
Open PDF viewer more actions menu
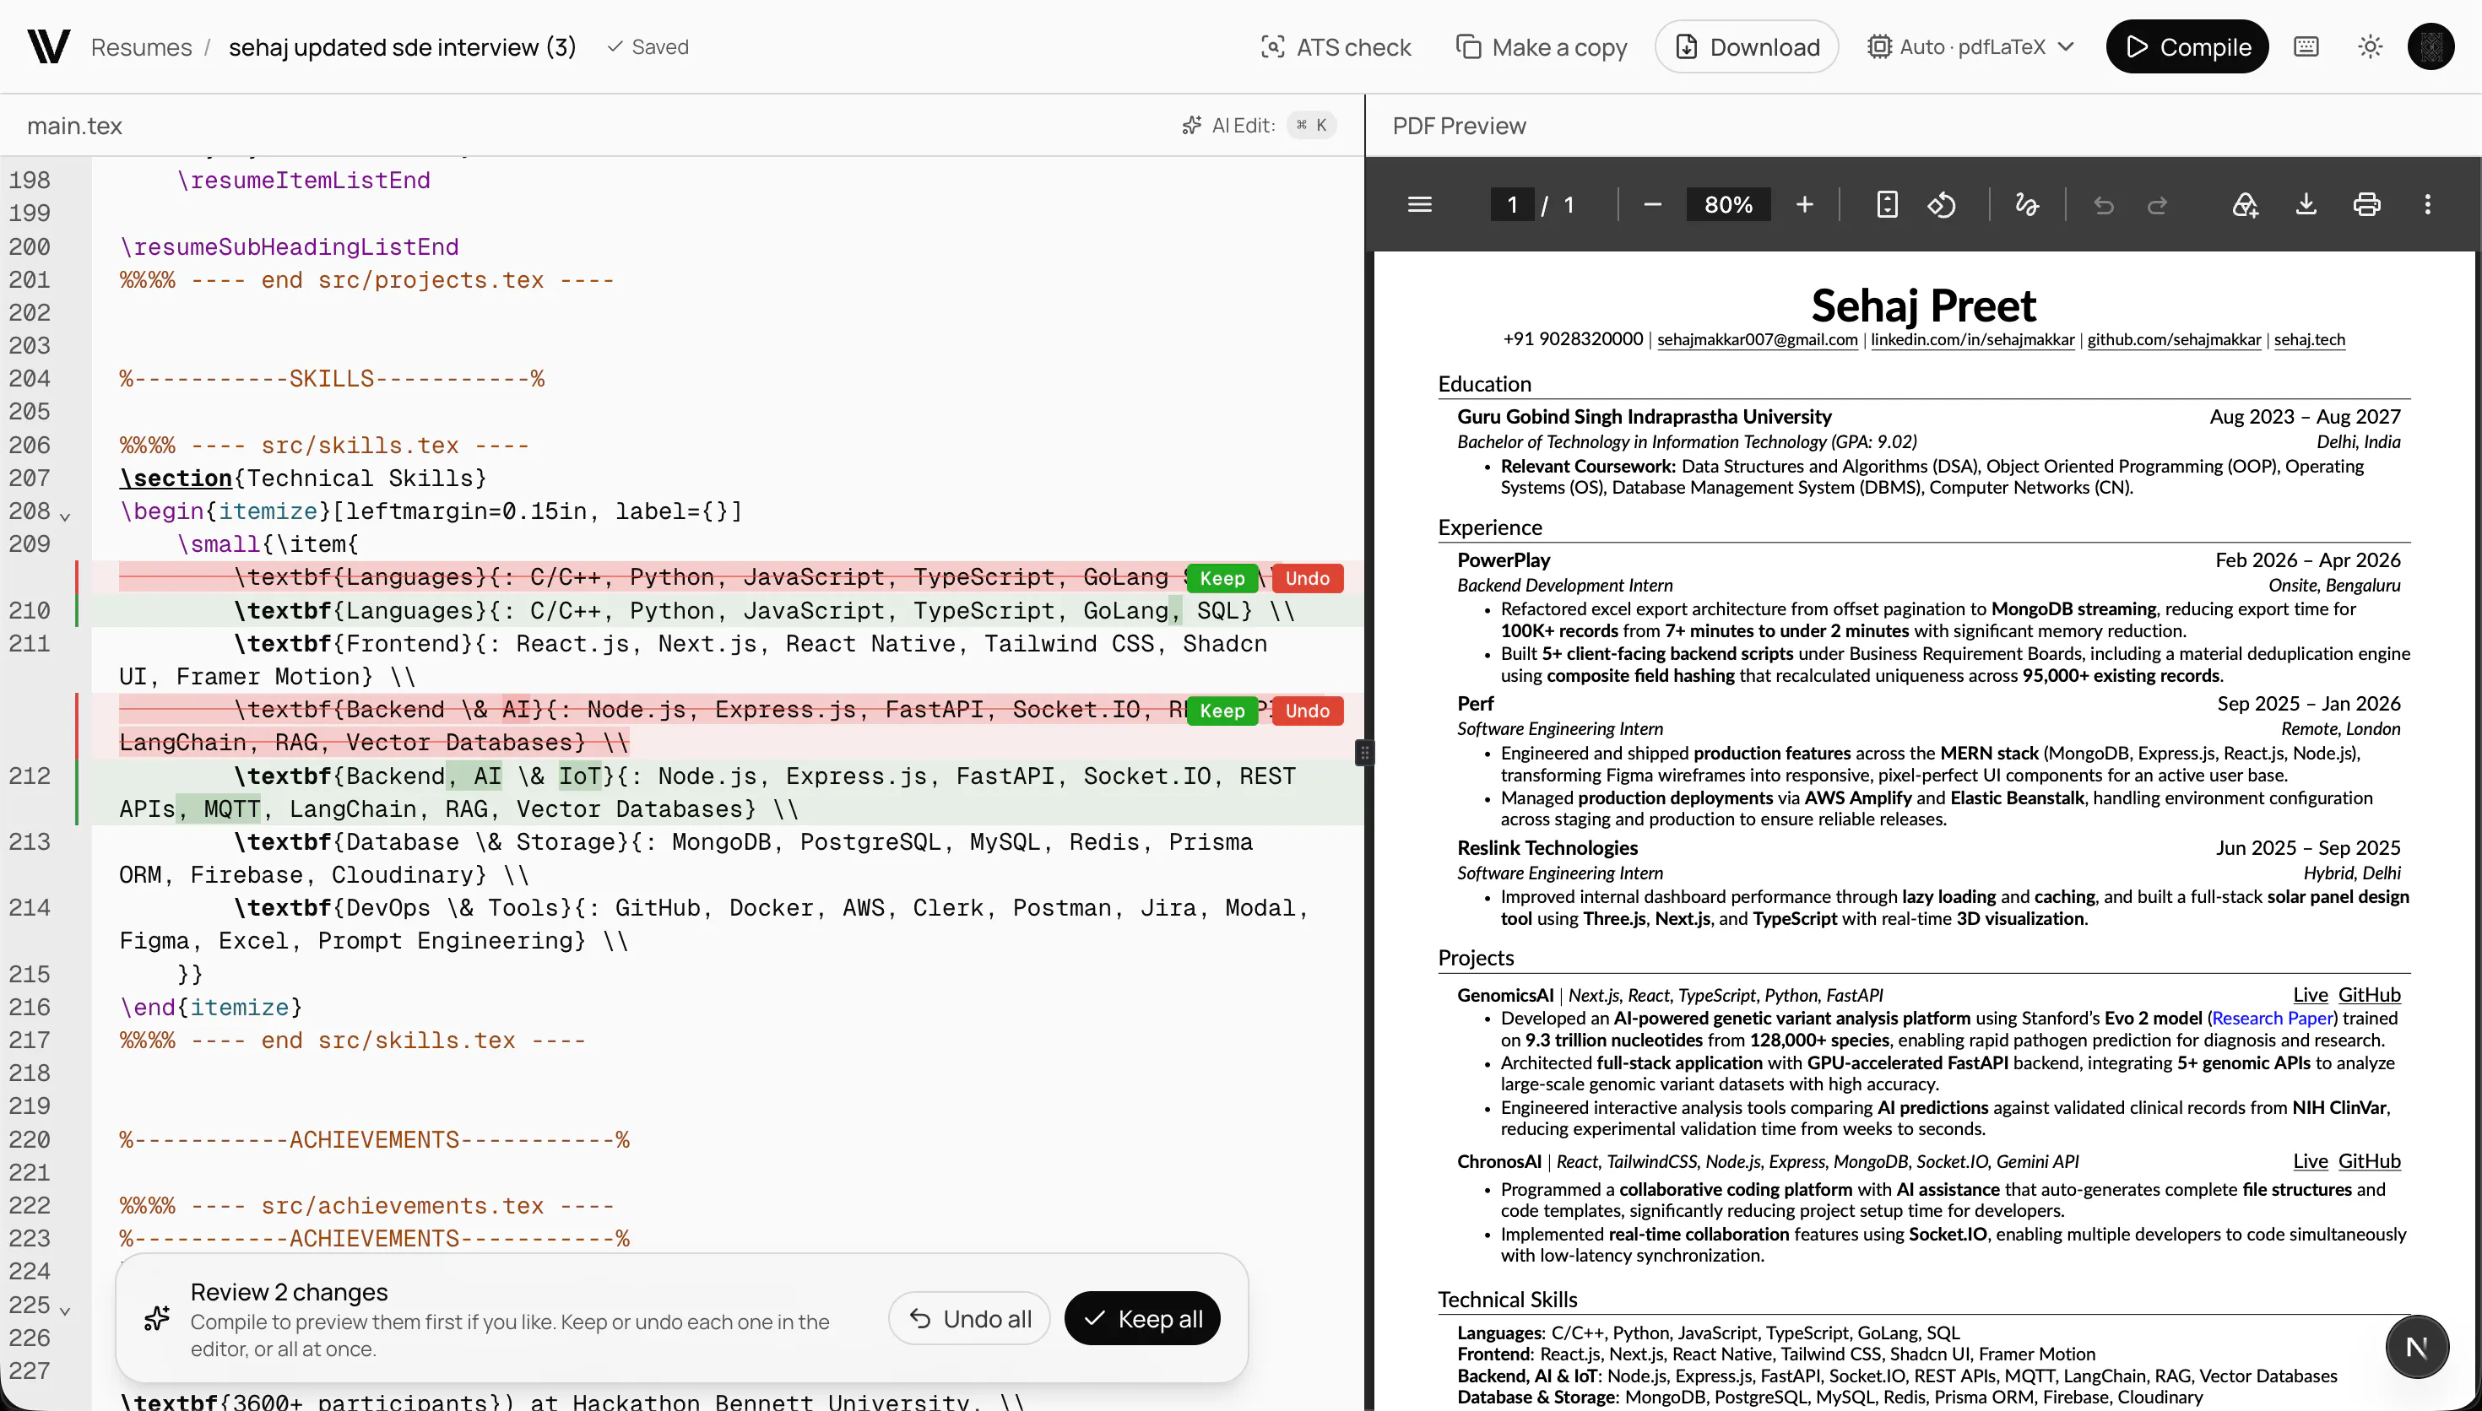[x=2427, y=204]
